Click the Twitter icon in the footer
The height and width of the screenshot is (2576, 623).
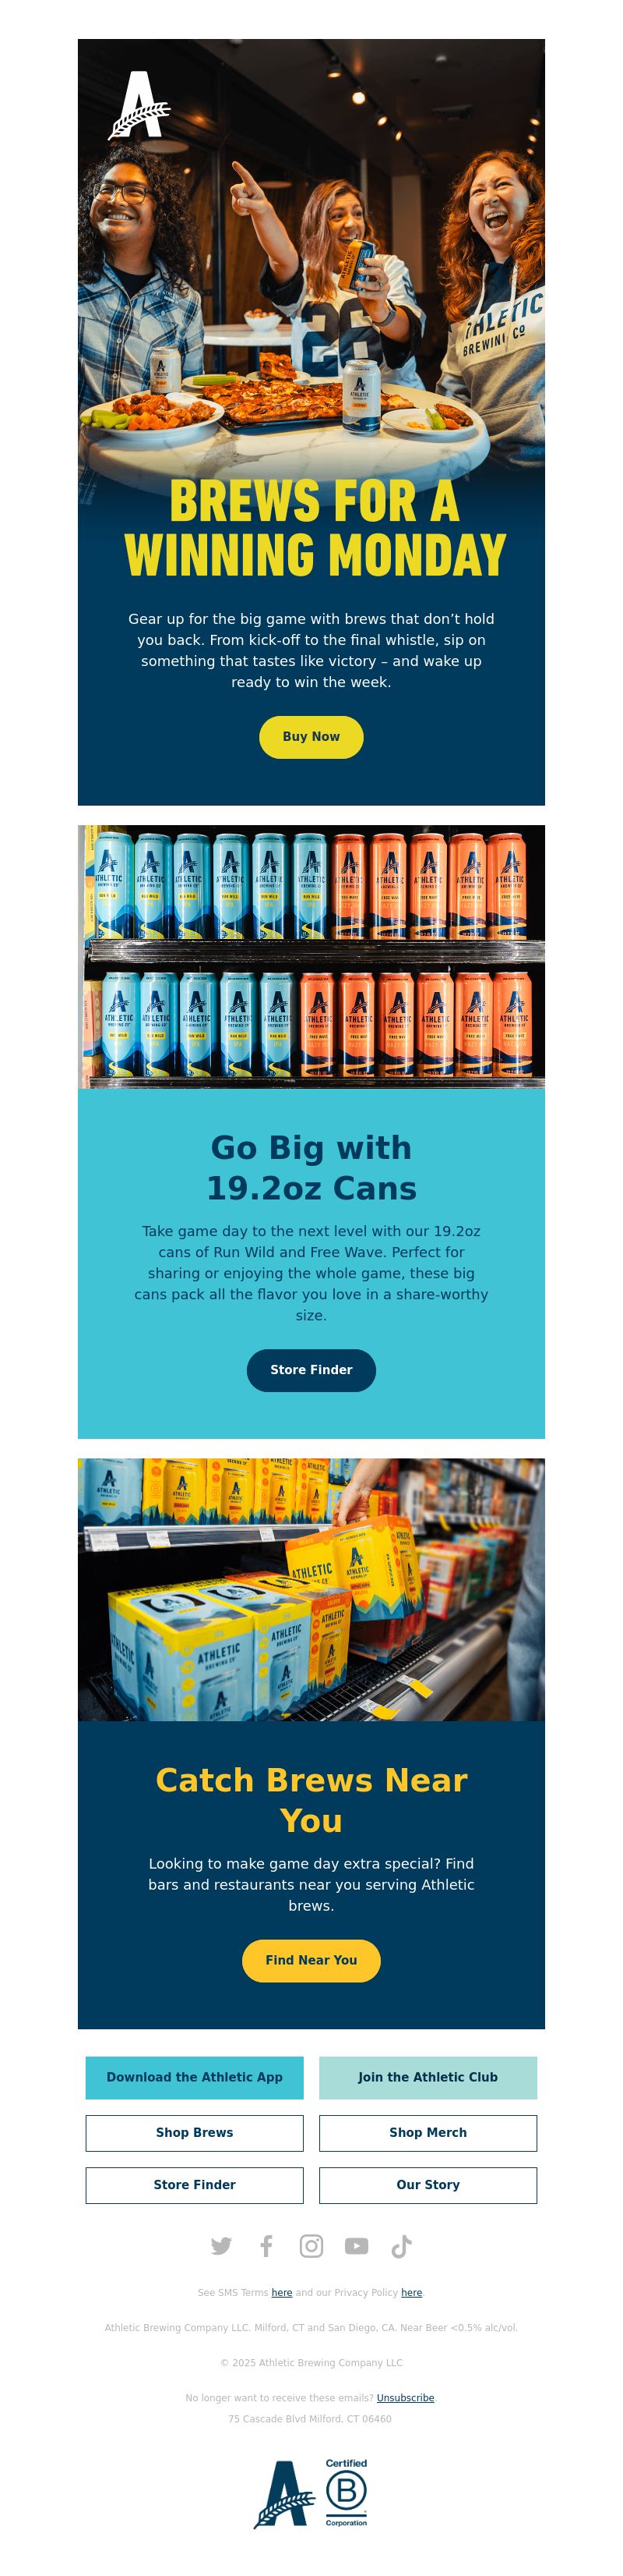222,2246
